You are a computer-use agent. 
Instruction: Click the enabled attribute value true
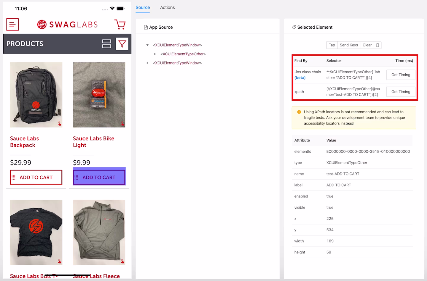coord(330,196)
